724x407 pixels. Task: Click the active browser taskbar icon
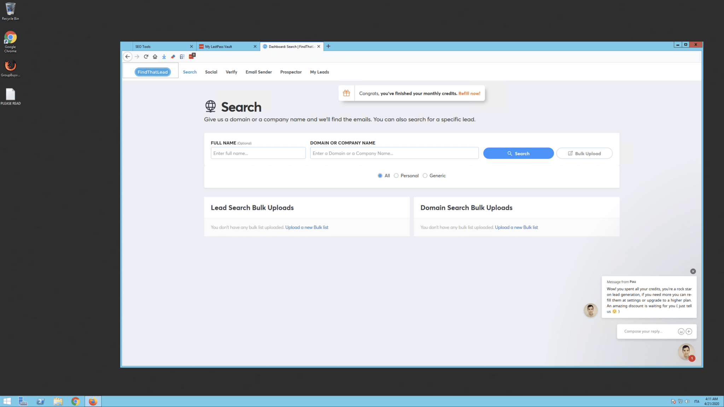pos(93,401)
